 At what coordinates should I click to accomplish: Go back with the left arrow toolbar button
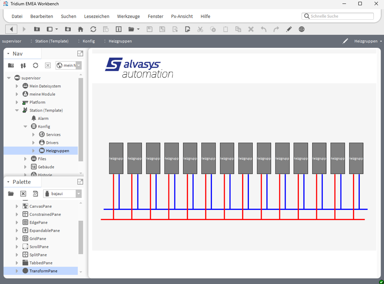click(11, 29)
